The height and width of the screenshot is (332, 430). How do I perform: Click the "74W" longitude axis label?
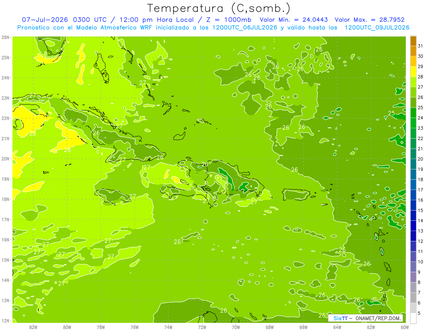click(168, 327)
